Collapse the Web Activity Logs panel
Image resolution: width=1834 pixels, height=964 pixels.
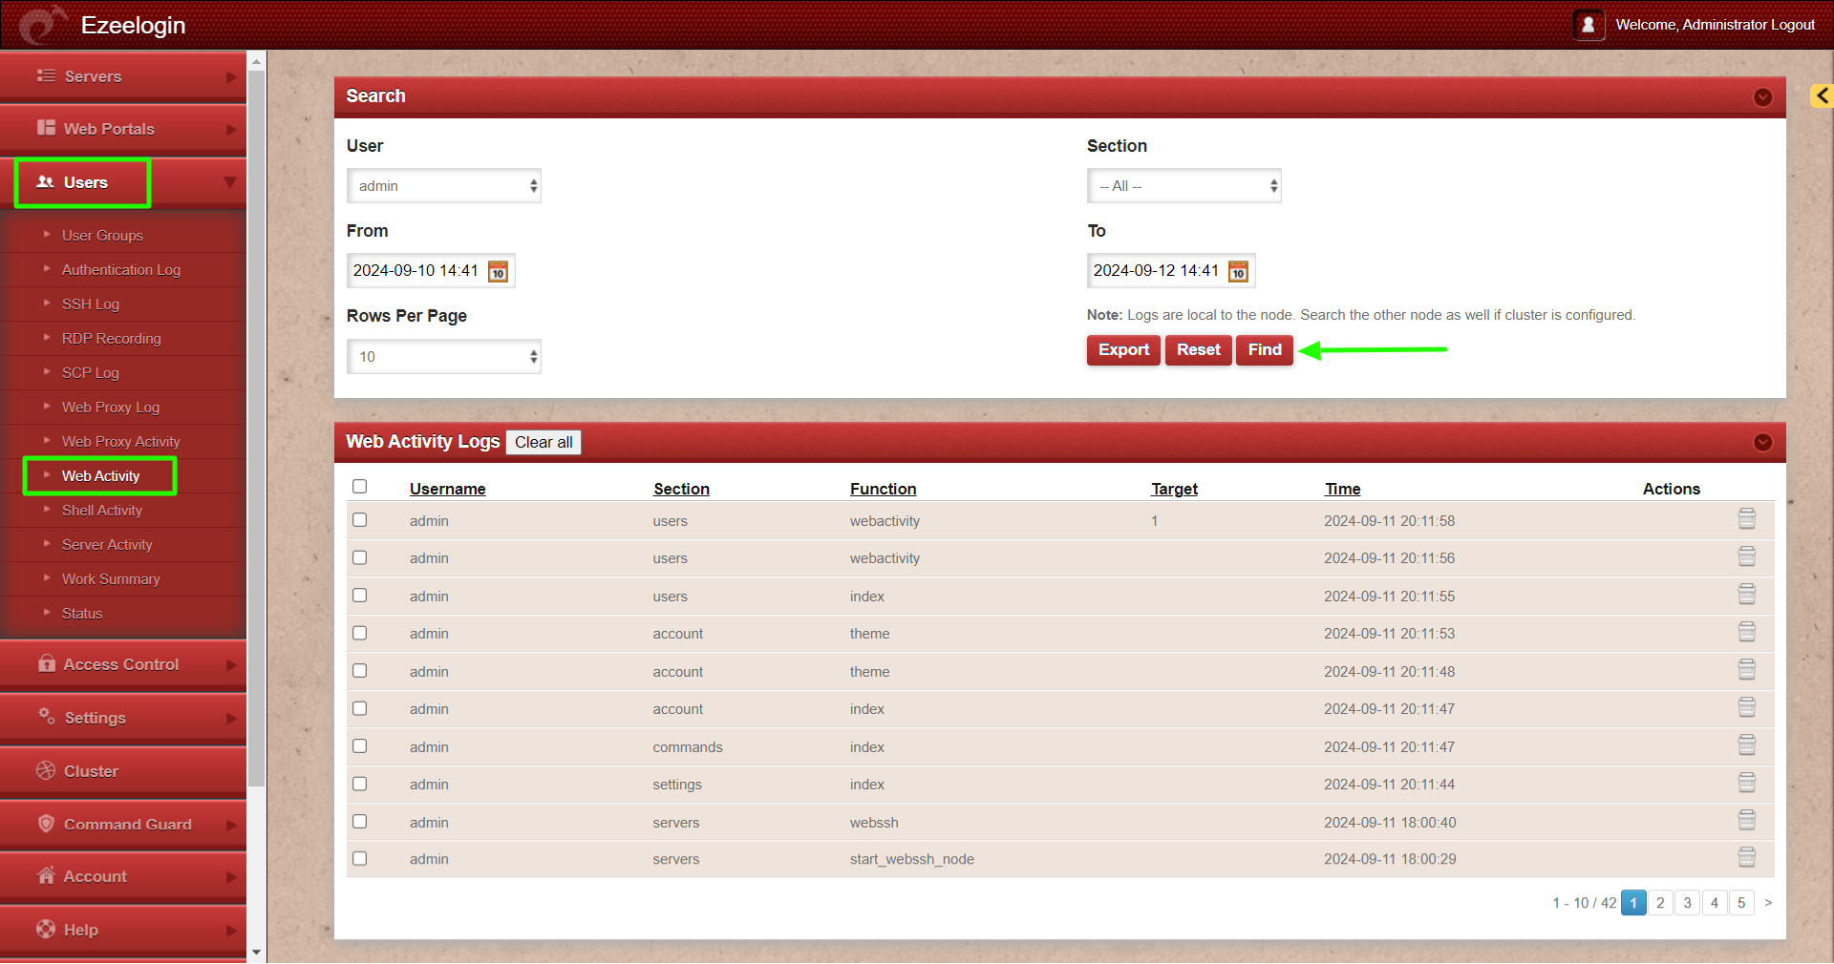[x=1762, y=443]
